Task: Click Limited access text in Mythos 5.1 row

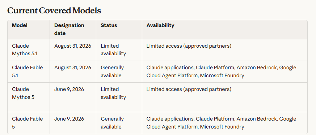Action: click(189, 46)
